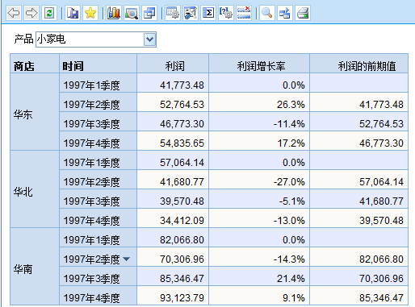Click the tools wrench and screwdriver icon

(191, 13)
